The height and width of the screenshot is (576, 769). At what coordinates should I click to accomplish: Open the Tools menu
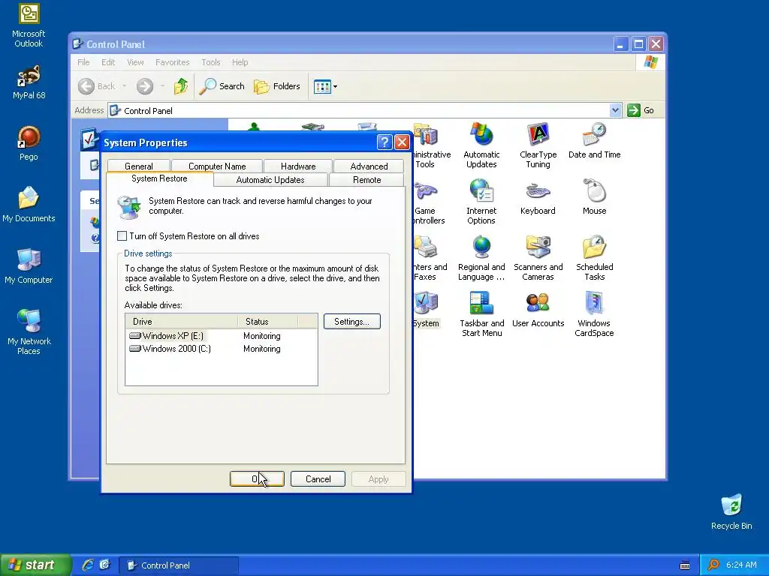click(210, 62)
